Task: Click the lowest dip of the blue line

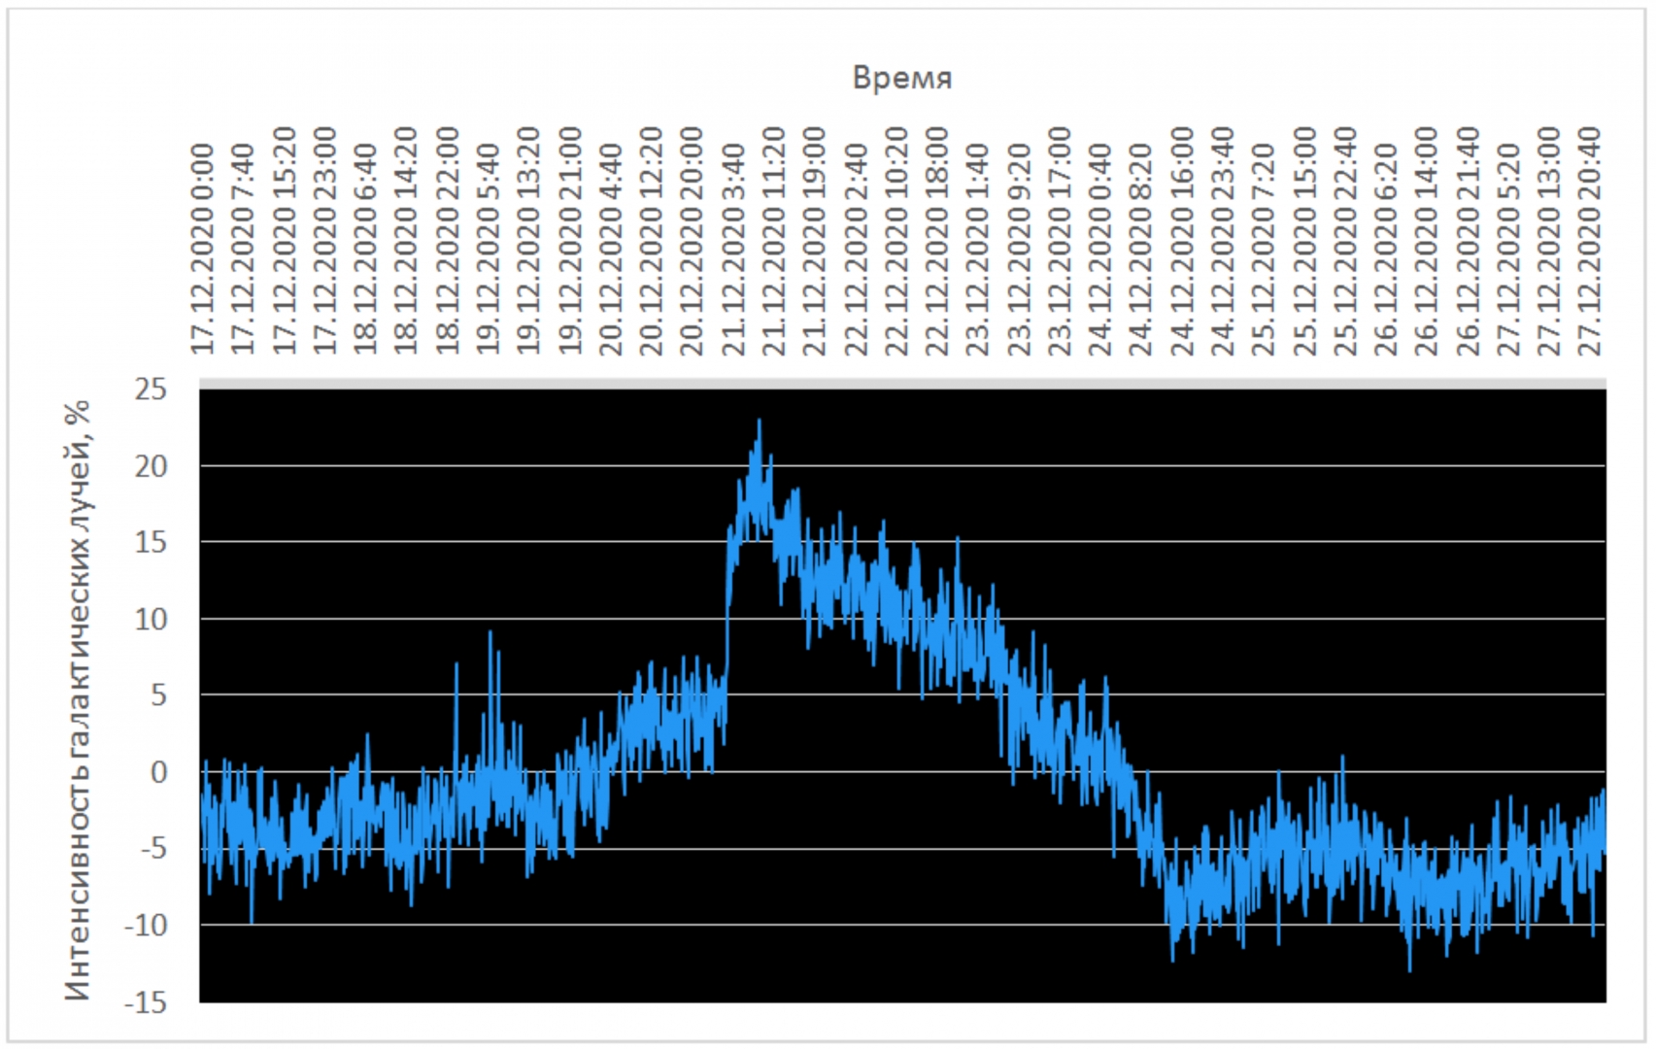Action: point(1410,969)
